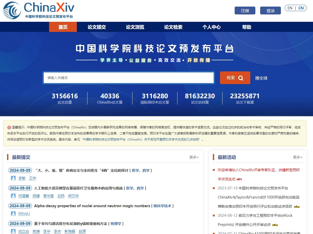Viewport: 313px width, 234px height.
Task: Open author MingLi profile
Action: pyautogui.click(x=24, y=214)
